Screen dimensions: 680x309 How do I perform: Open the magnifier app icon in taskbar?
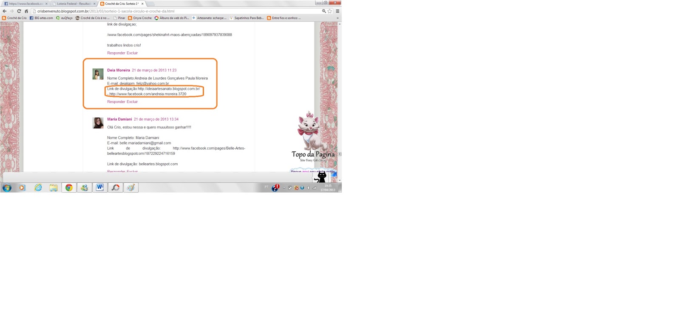pyautogui.click(x=115, y=187)
